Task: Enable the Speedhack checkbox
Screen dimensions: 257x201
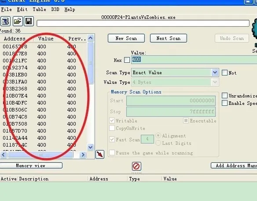Action: point(224,103)
